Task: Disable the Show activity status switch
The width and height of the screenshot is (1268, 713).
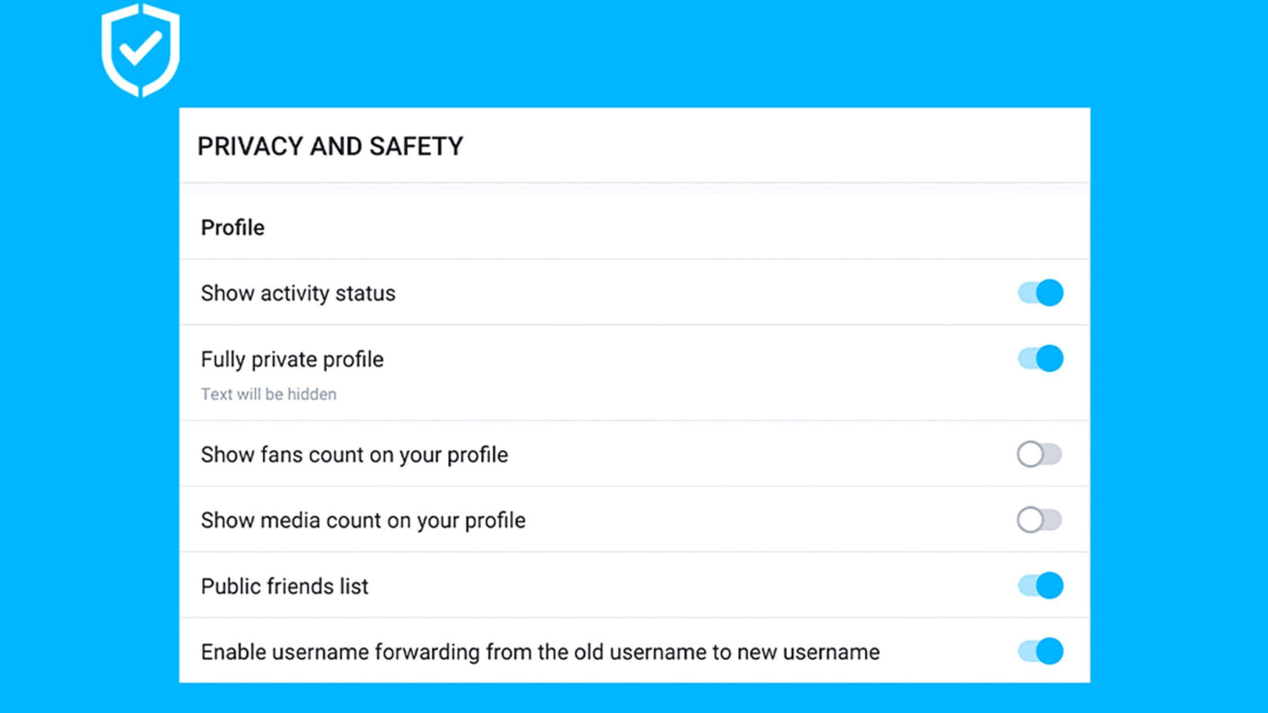Action: (1040, 293)
